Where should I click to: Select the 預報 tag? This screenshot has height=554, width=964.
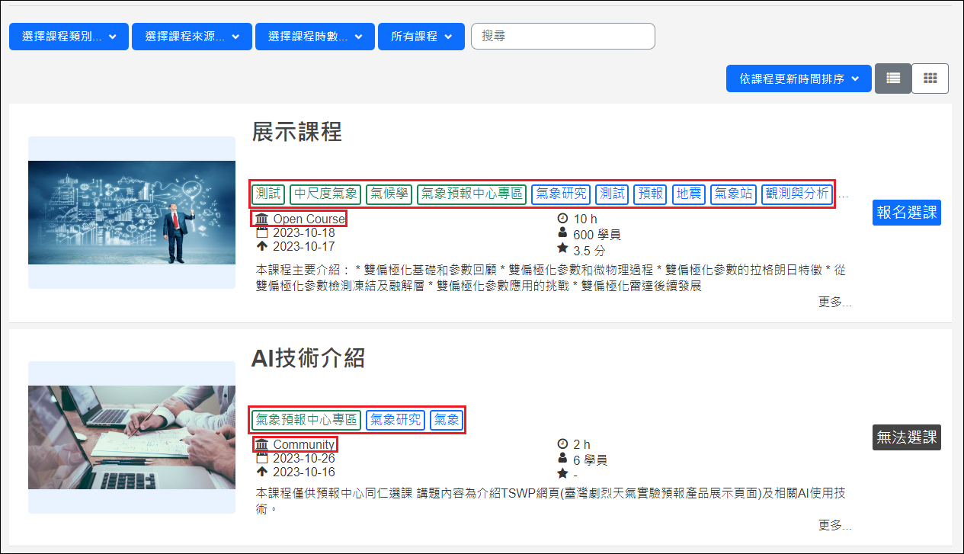650,194
